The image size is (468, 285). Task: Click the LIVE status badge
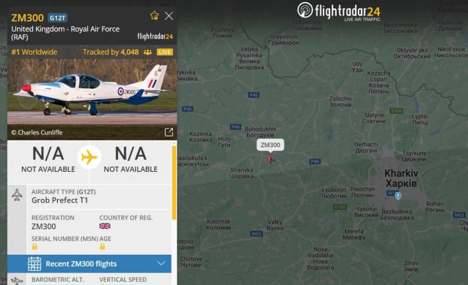pos(165,52)
